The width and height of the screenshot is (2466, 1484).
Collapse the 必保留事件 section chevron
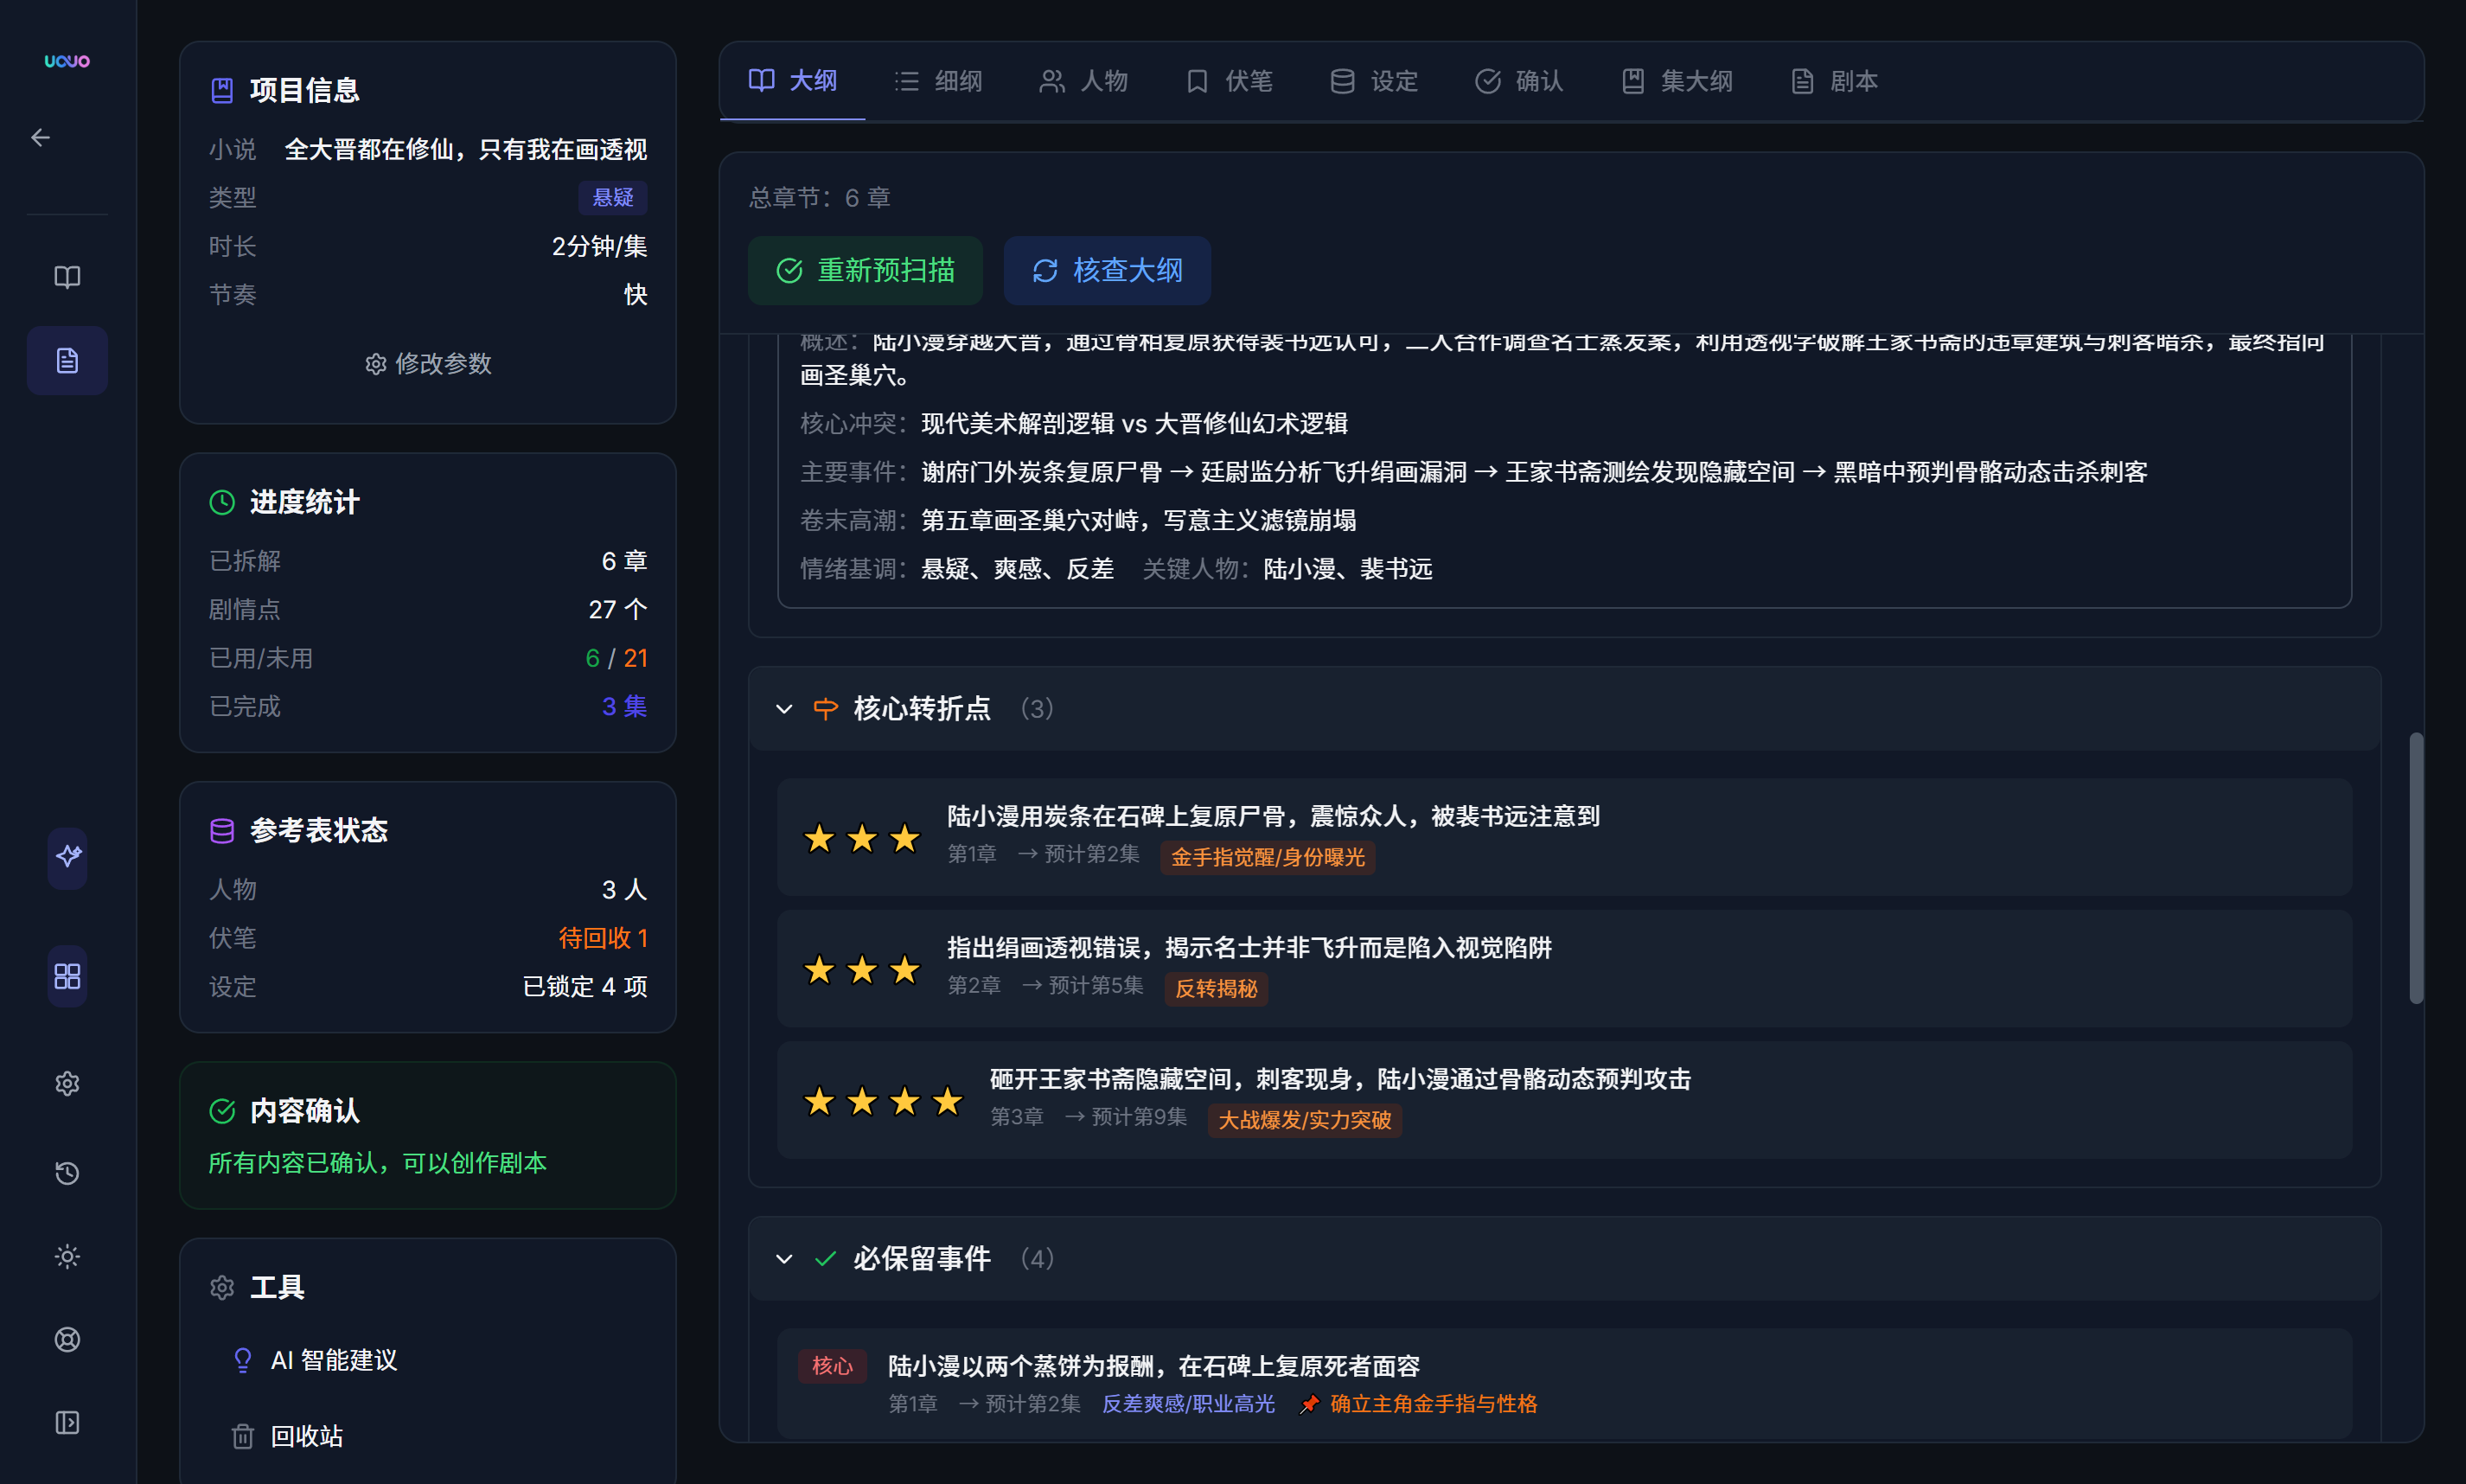pos(783,1259)
